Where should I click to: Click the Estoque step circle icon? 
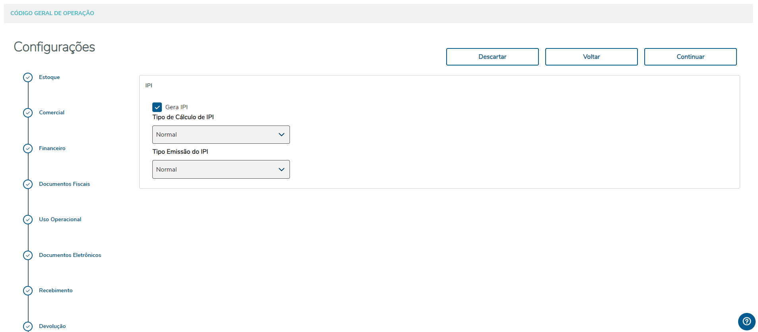28,77
